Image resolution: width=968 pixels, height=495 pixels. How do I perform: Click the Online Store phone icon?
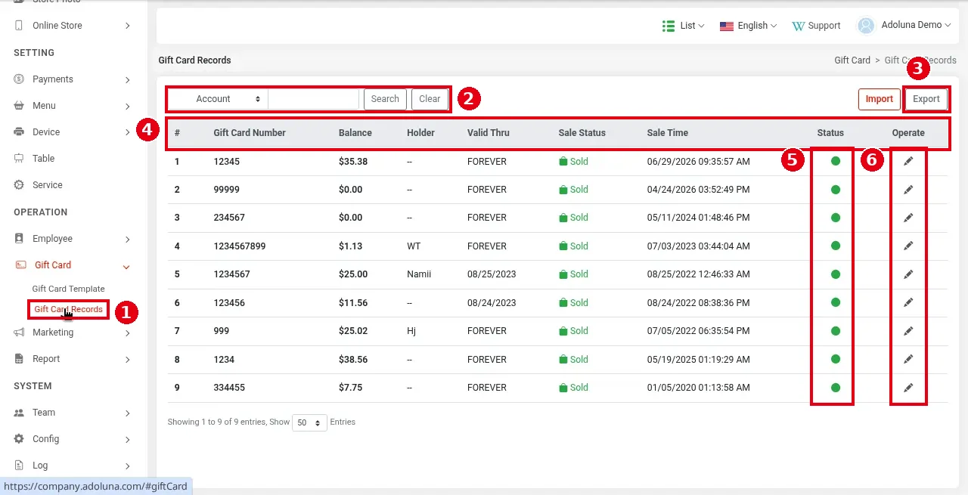point(19,26)
